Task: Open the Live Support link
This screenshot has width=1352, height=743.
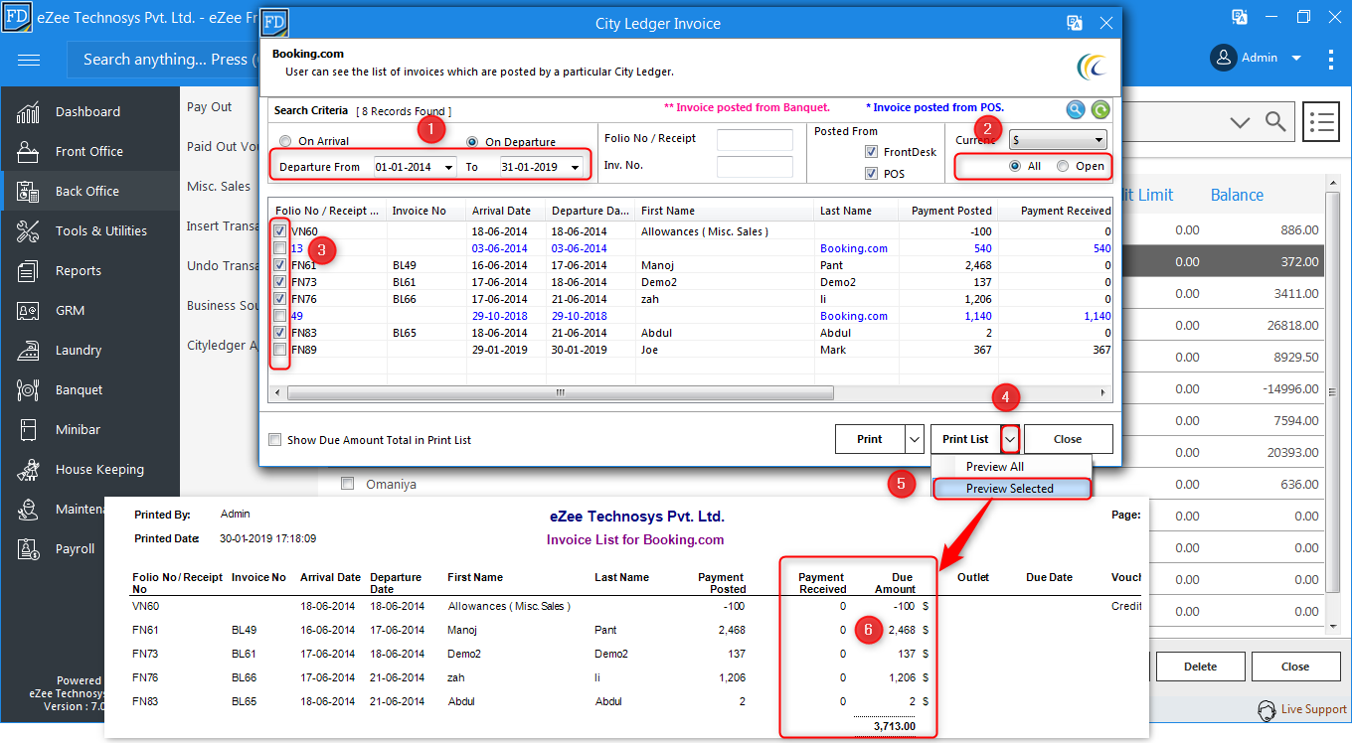Action: tap(1314, 709)
